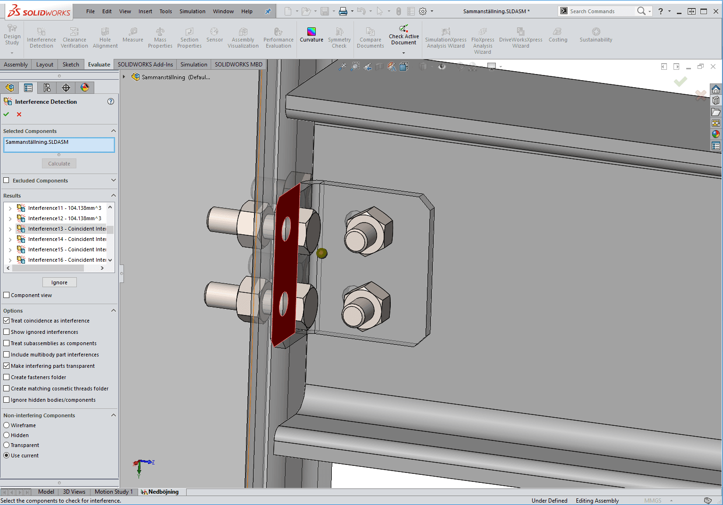Open the PropertyManager tab icon
Image resolution: width=723 pixels, height=505 pixels.
(x=28, y=88)
